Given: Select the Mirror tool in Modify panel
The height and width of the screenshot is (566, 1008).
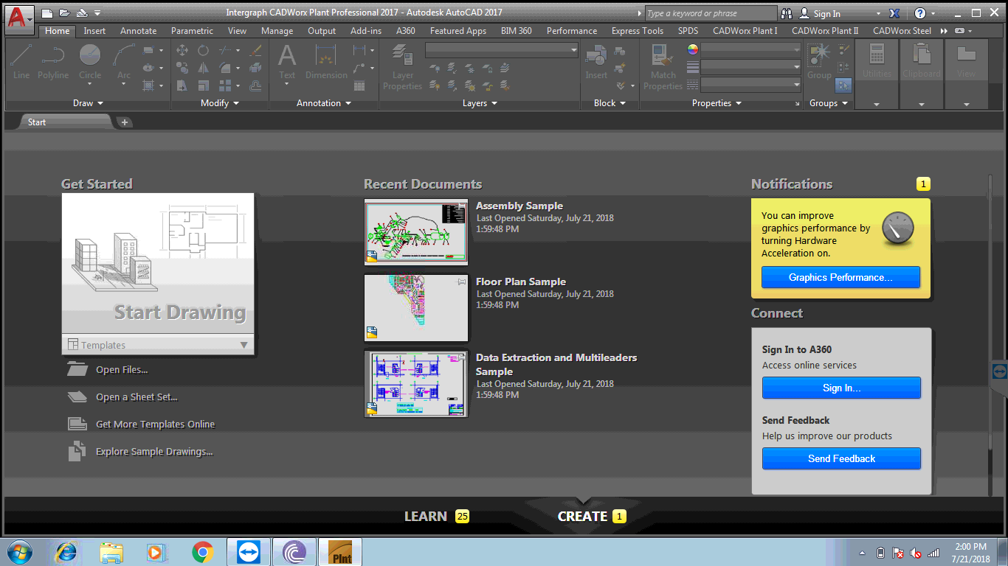Looking at the screenshot, I should pos(203,68).
